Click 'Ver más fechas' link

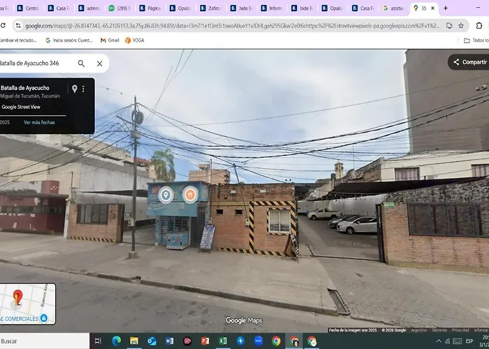tap(39, 122)
